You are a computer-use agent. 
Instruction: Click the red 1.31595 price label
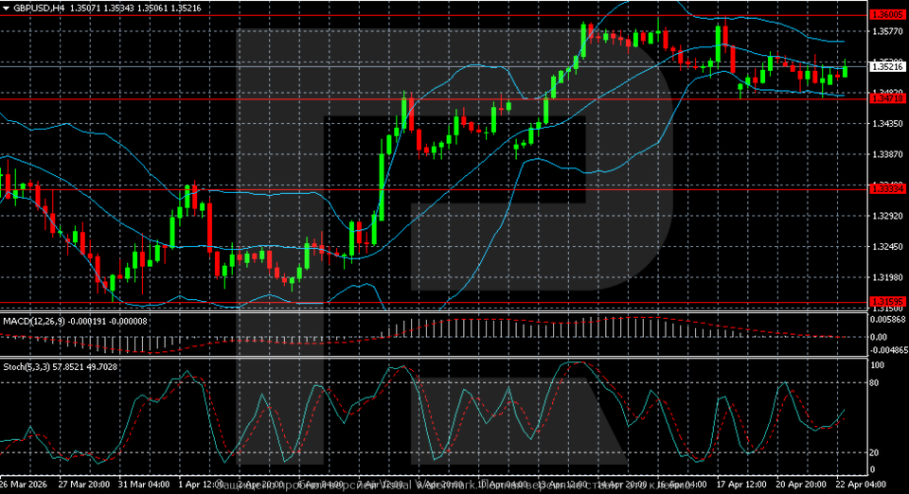click(x=887, y=302)
